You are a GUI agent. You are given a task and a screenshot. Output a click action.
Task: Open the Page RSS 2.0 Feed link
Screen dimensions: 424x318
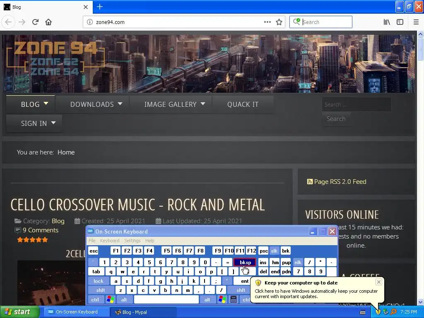340,182
